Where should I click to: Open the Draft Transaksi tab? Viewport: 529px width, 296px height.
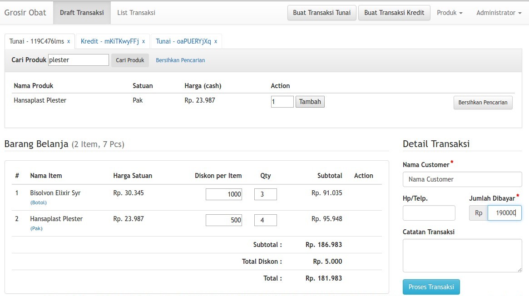click(x=82, y=13)
